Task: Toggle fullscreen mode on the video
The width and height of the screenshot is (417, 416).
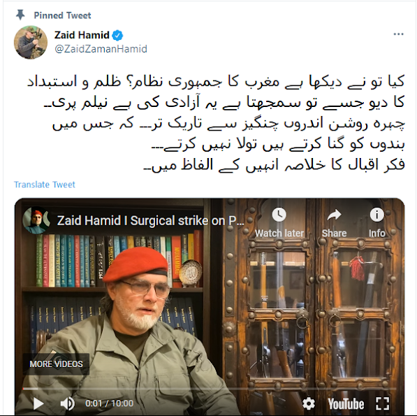Action: coord(383,403)
